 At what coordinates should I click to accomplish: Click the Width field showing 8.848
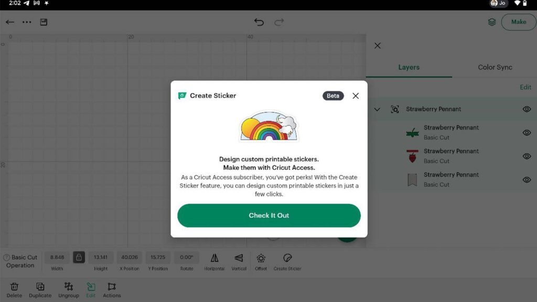tap(57, 257)
